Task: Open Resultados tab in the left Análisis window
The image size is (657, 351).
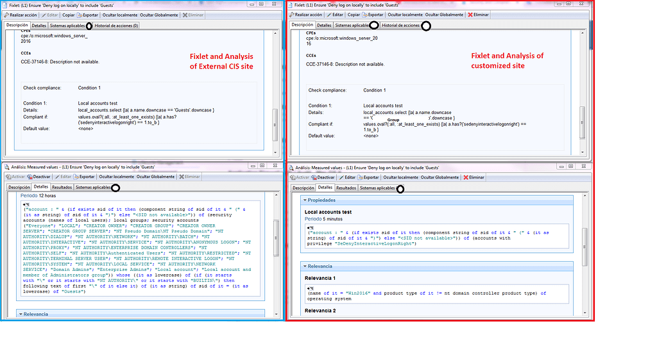Action: pyautogui.click(x=62, y=188)
